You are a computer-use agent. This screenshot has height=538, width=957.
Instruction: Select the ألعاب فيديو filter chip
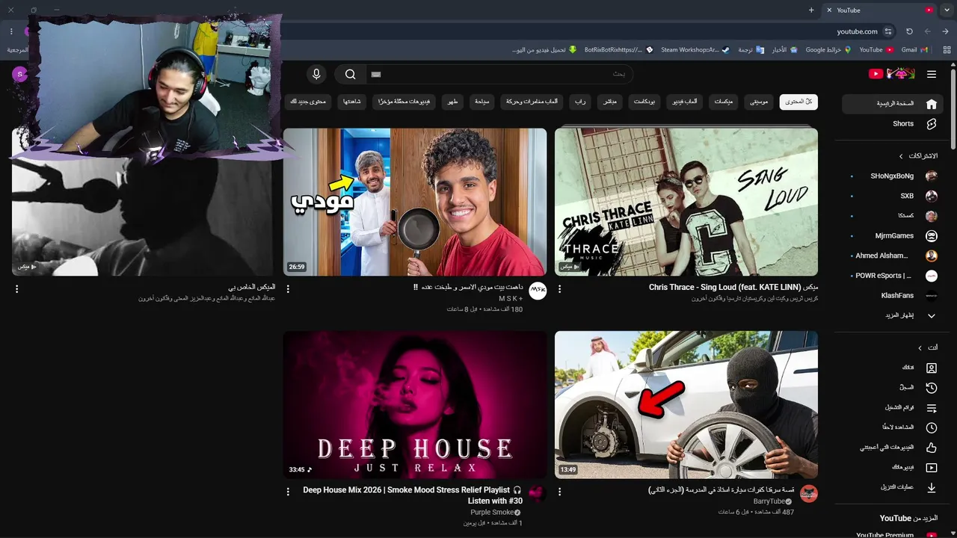tap(683, 102)
